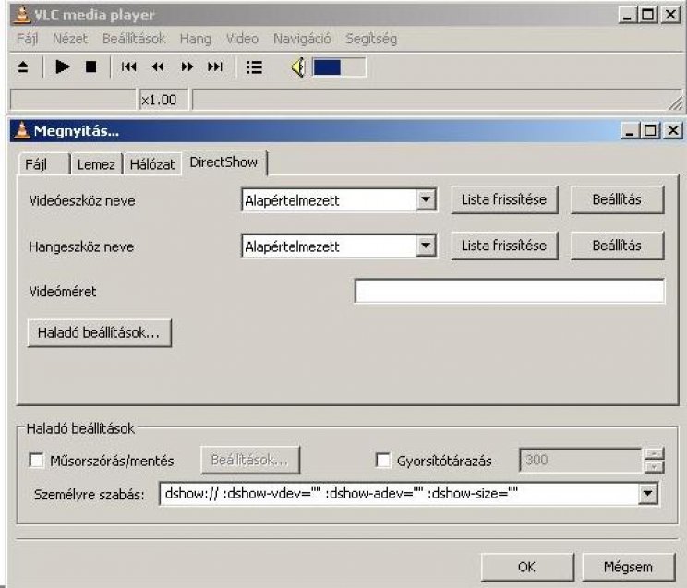Expand the Videóeszköz neve dropdown
This screenshot has height=588, width=687.
pos(426,200)
